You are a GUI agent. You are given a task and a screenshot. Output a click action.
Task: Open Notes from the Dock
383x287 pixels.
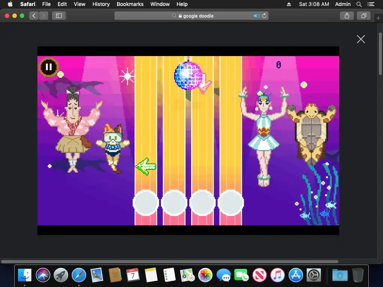tap(151, 275)
